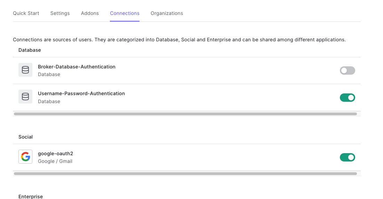This screenshot has height=199, width=383.
Task: Click the Username-Password-Authentication database icon
Action: tap(25, 97)
